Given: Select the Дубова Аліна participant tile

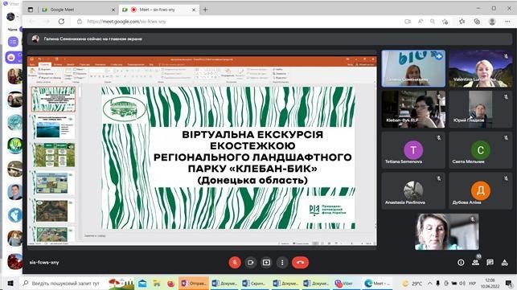Looking at the screenshot, I should pos(480,191).
